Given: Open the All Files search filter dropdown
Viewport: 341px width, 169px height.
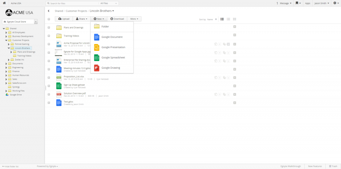Looking at the screenshot, I should point(109,3).
